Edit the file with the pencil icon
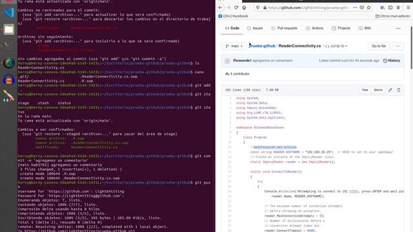413x232 pixels. (390, 90)
